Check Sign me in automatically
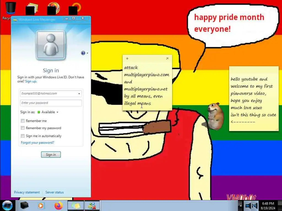 (x=23, y=136)
